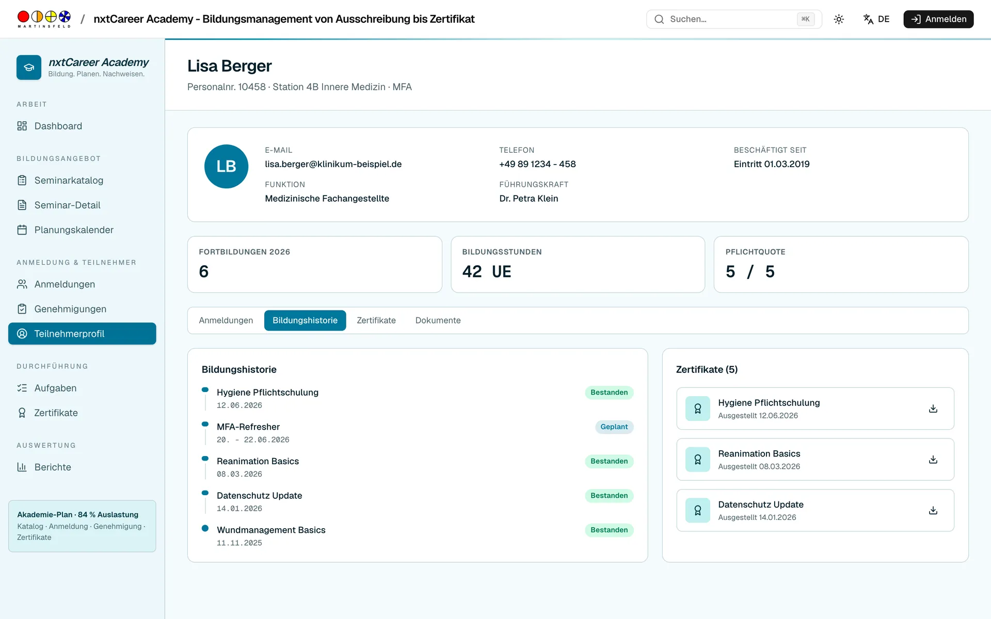Click the translate language icon
The image size is (991, 619).
point(868,19)
